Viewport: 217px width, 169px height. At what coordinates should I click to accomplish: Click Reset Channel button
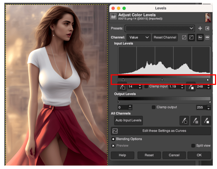point(165,37)
